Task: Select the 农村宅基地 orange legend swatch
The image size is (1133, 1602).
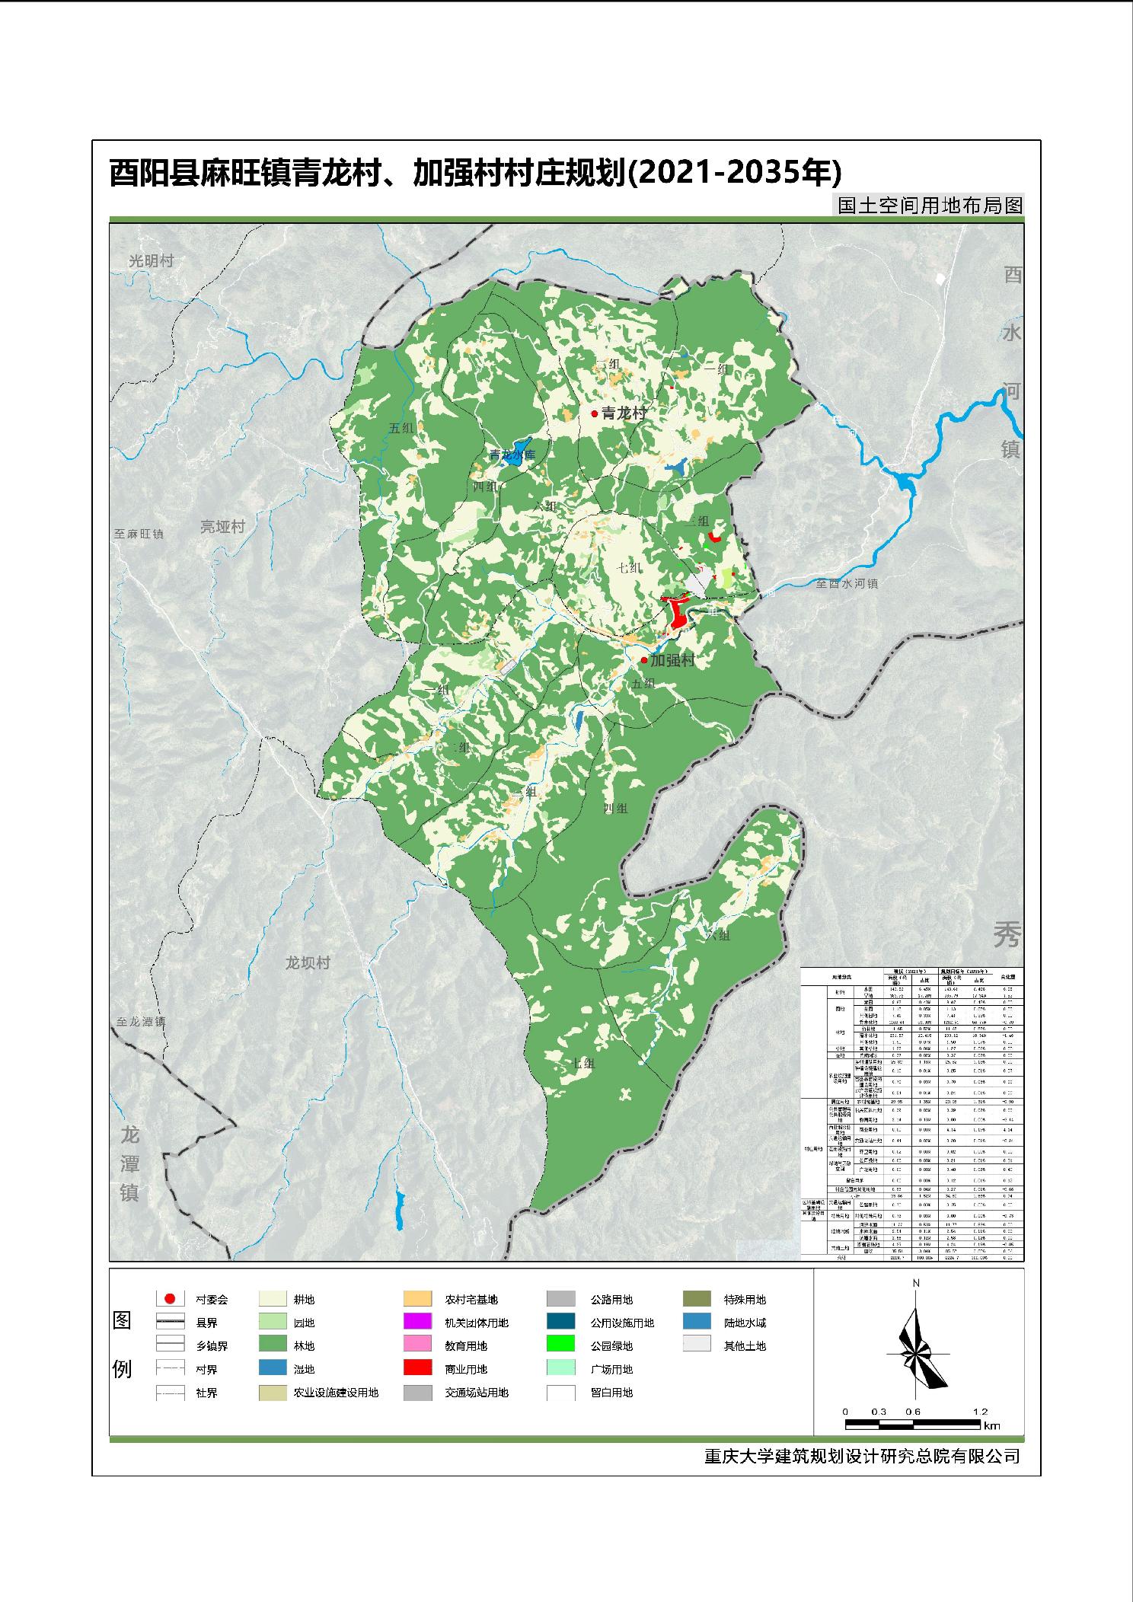Action: click(417, 1299)
